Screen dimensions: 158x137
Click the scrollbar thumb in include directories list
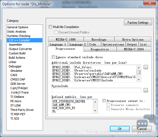point(139,72)
